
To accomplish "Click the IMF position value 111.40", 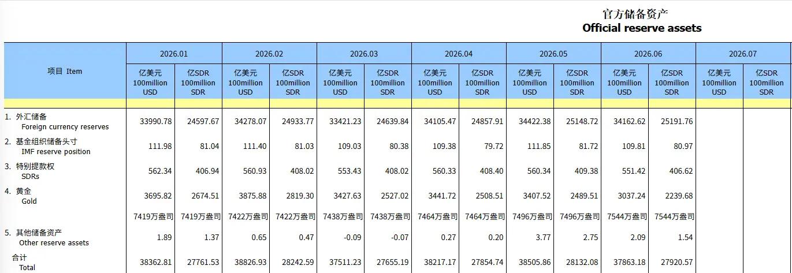I will click(255, 146).
